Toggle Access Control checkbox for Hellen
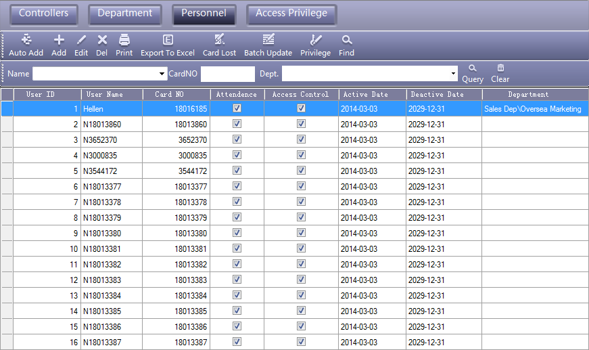Screen dimensions: 589x350 point(301,108)
